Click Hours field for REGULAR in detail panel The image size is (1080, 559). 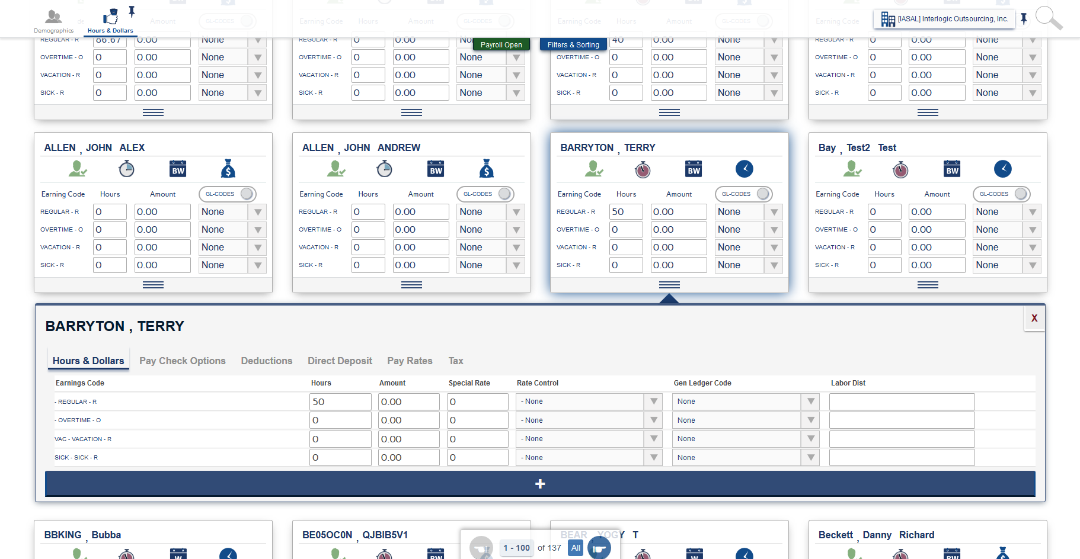[x=340, y=402]
